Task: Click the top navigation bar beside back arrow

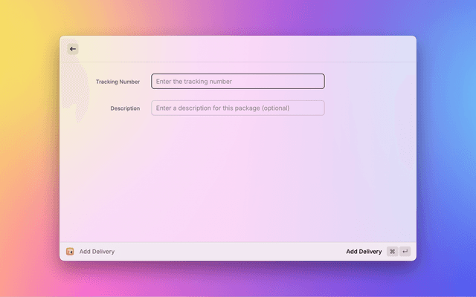Action: pos(238,49)
